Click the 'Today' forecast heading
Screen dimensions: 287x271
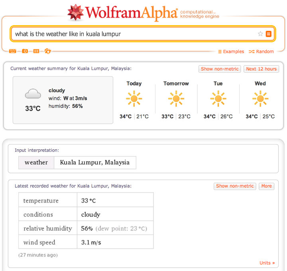[134, 83]
